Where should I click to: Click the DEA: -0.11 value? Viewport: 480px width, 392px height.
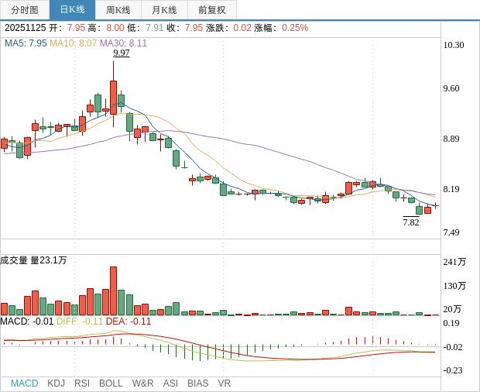[x=129, y=322]
